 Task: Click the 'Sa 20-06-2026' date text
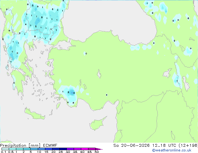click(131, 146)
